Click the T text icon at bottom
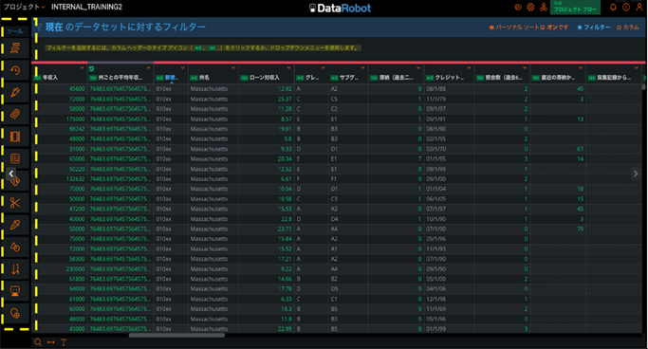648x349 pixels. tap(64, 342)
